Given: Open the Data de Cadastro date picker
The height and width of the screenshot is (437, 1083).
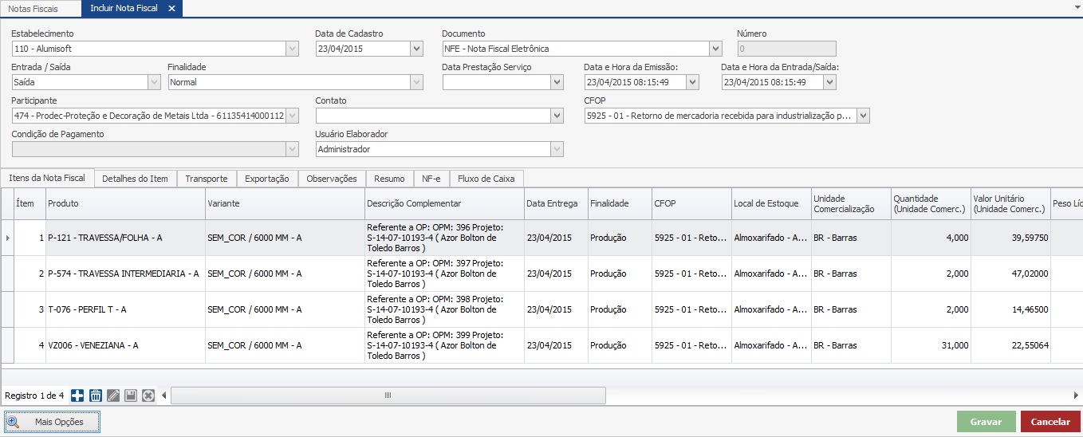Looking at the screenshot, I should 416,49.
